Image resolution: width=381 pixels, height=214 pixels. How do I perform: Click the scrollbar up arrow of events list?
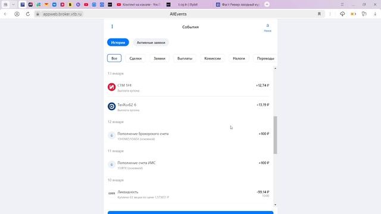point(275,69)
